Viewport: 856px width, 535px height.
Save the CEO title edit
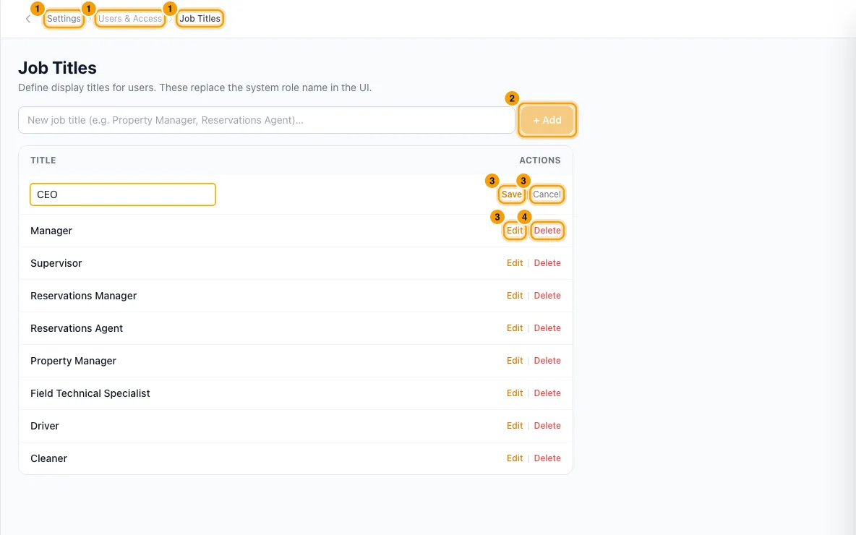point(512,194)
